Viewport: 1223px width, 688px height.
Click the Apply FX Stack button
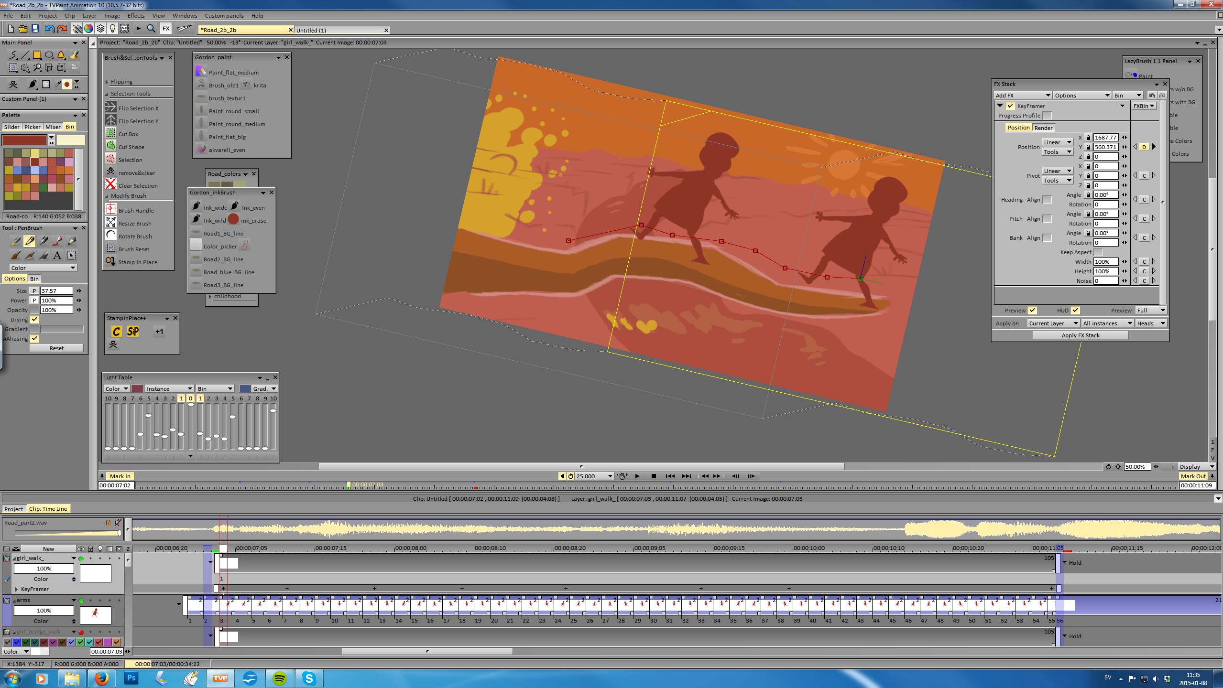1080,335
